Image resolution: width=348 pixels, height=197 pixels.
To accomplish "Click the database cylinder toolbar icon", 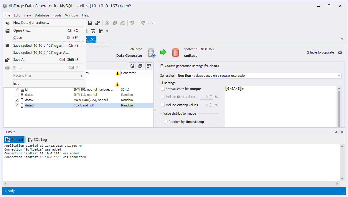I will pyautogui.click(x=100, y=31).
